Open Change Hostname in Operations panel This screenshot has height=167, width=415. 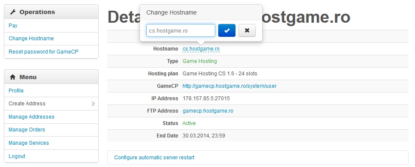click(x=31, y=39)
